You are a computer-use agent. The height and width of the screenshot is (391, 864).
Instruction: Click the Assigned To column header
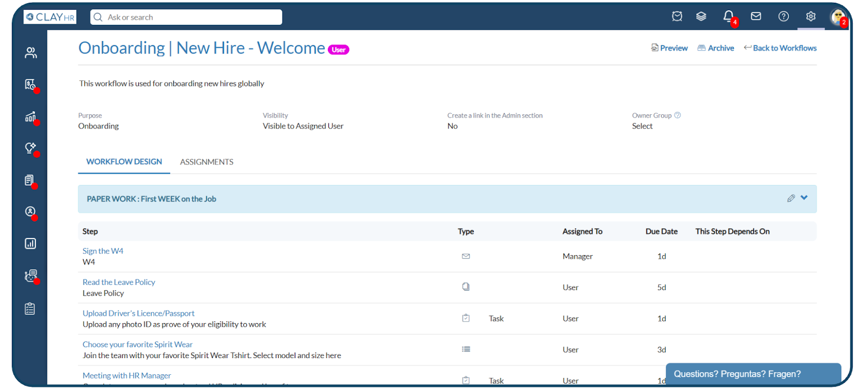(582, 231)
